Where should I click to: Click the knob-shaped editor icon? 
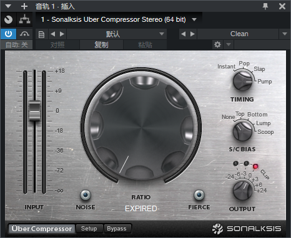tap(8, 20)
